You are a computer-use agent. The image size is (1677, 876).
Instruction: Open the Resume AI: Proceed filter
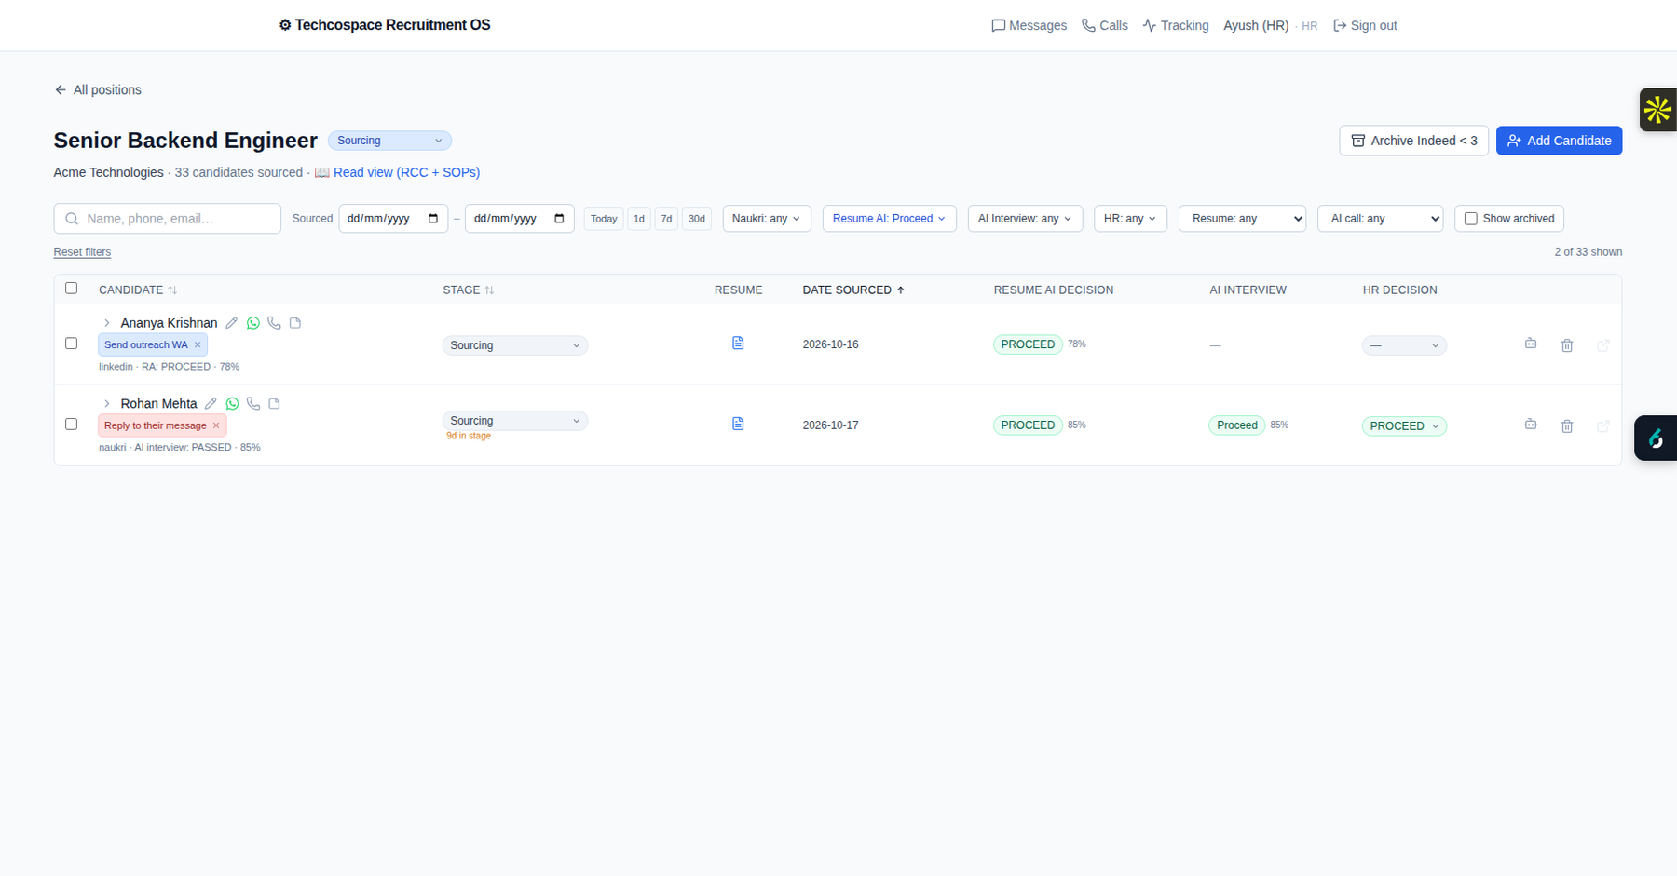[x=889, y=219]
